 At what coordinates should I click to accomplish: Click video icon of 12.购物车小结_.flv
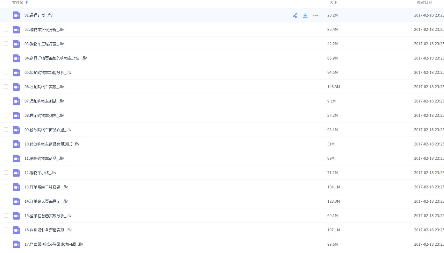click(x=16, y=173)
